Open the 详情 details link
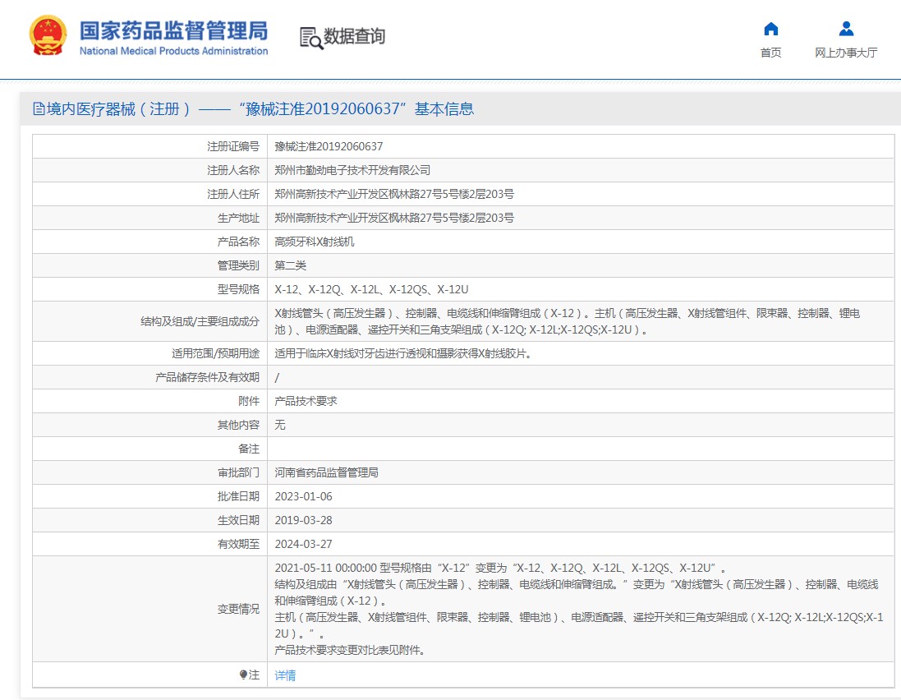 click(285, 675)
